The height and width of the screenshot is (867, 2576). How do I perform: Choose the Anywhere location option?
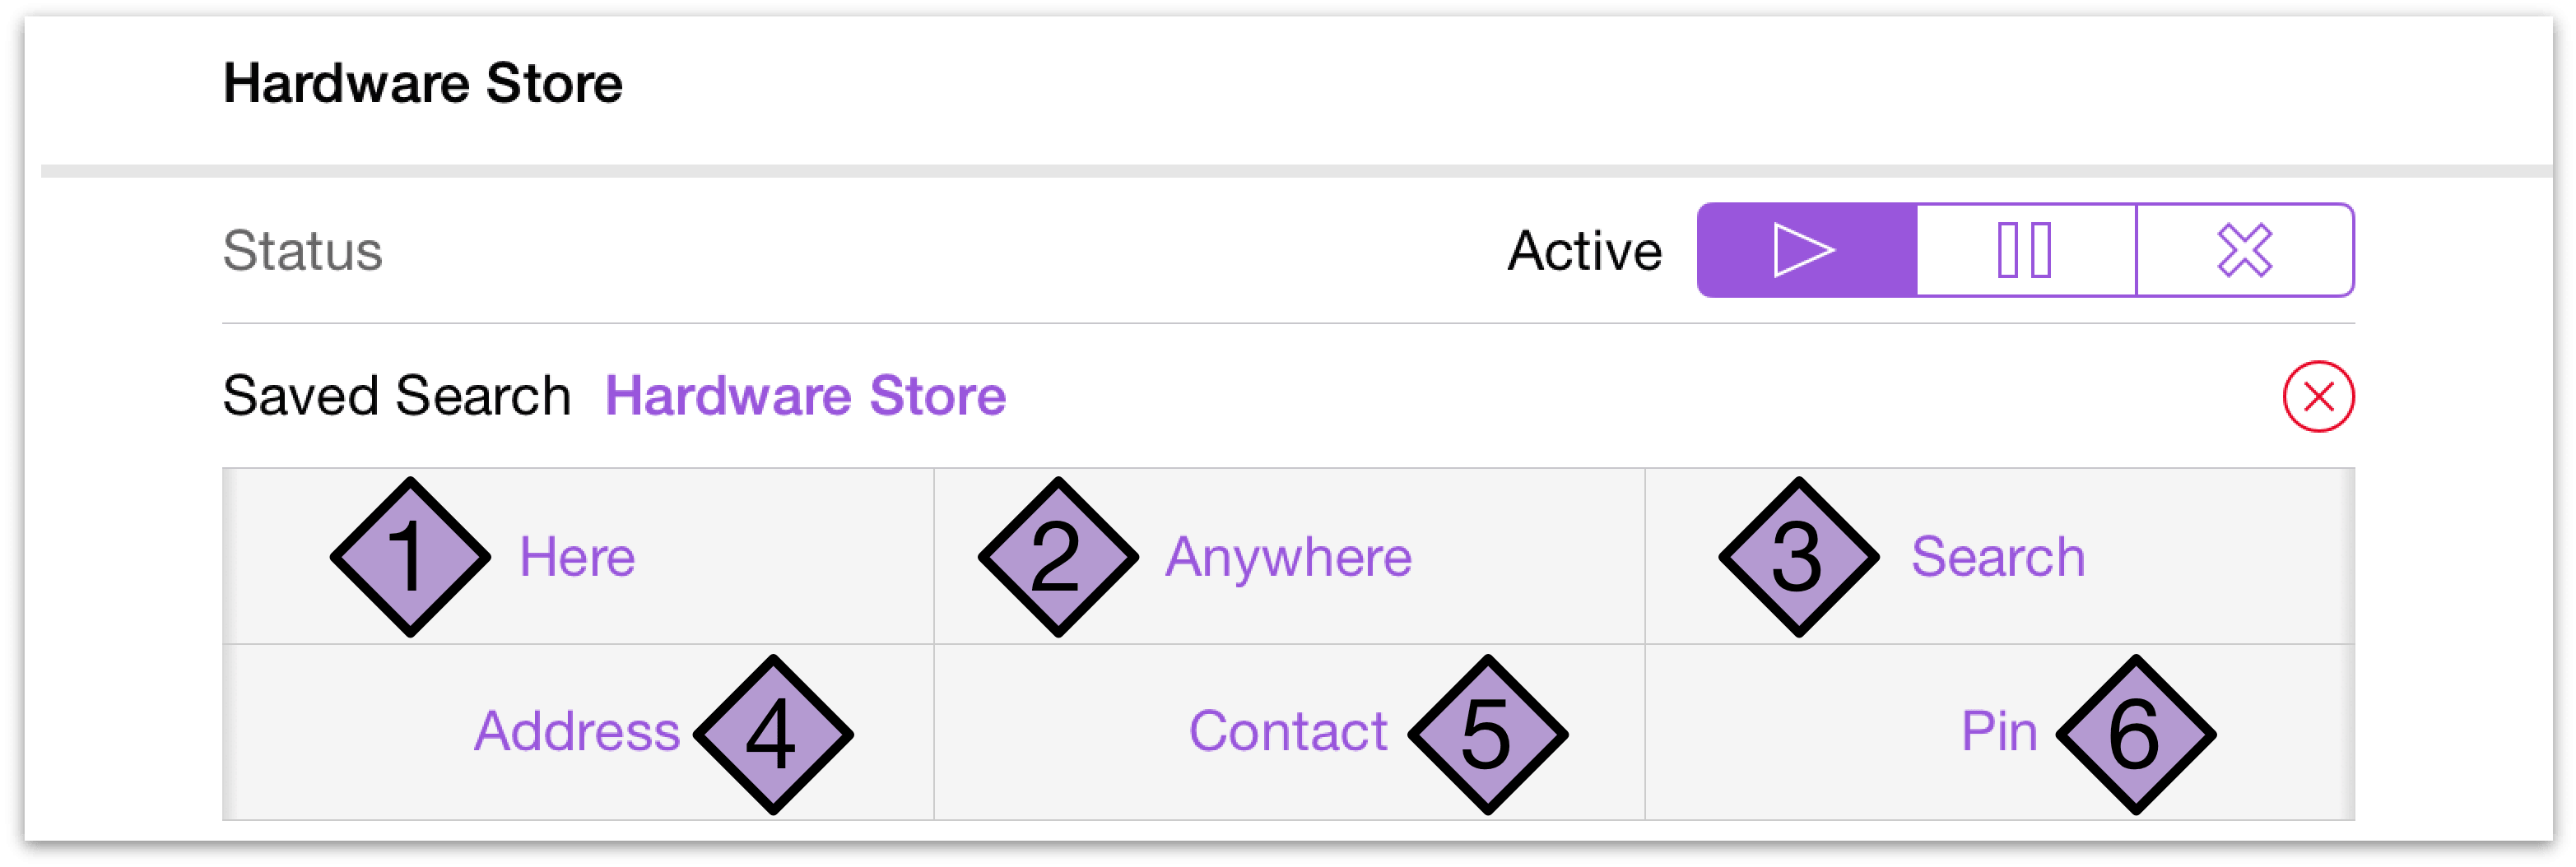pyautogui.click(x=1288, y=557)
